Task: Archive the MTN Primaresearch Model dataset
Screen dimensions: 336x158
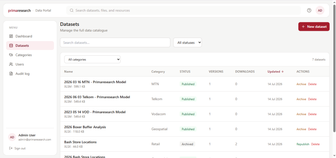Action: pos(301,84)
